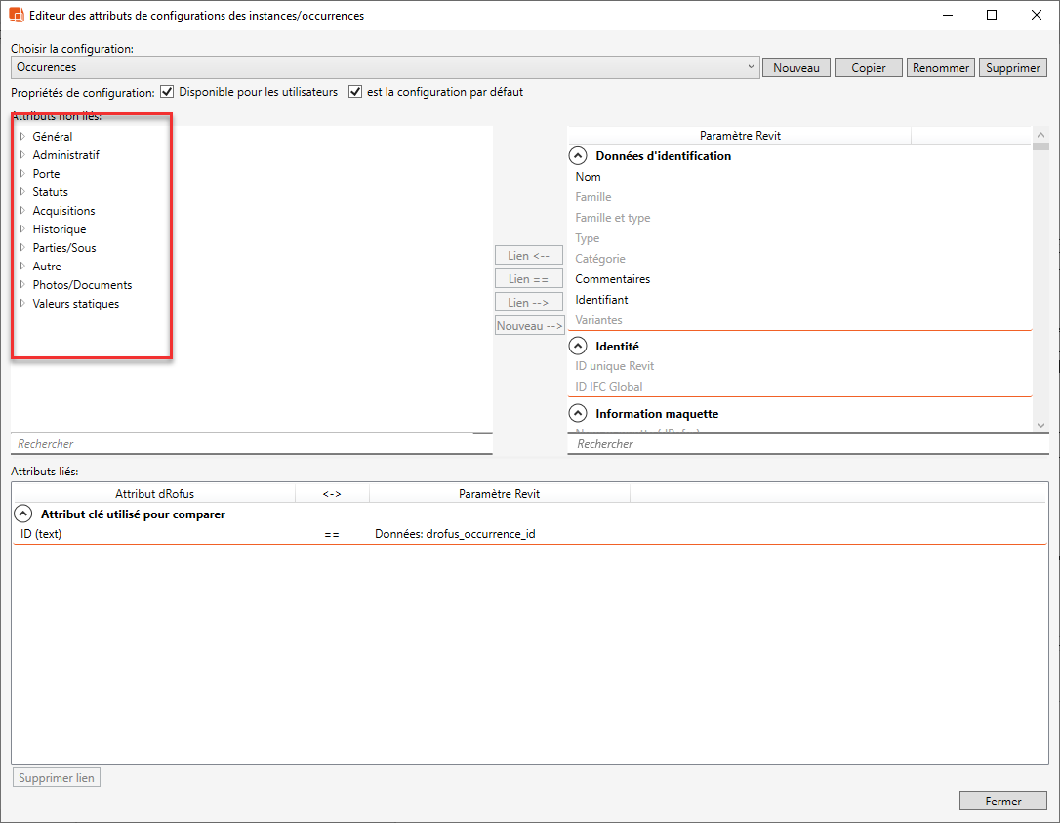Expand the Photos/Documents tree node
Screen dimensions: 1060x823
coord(22,285)
